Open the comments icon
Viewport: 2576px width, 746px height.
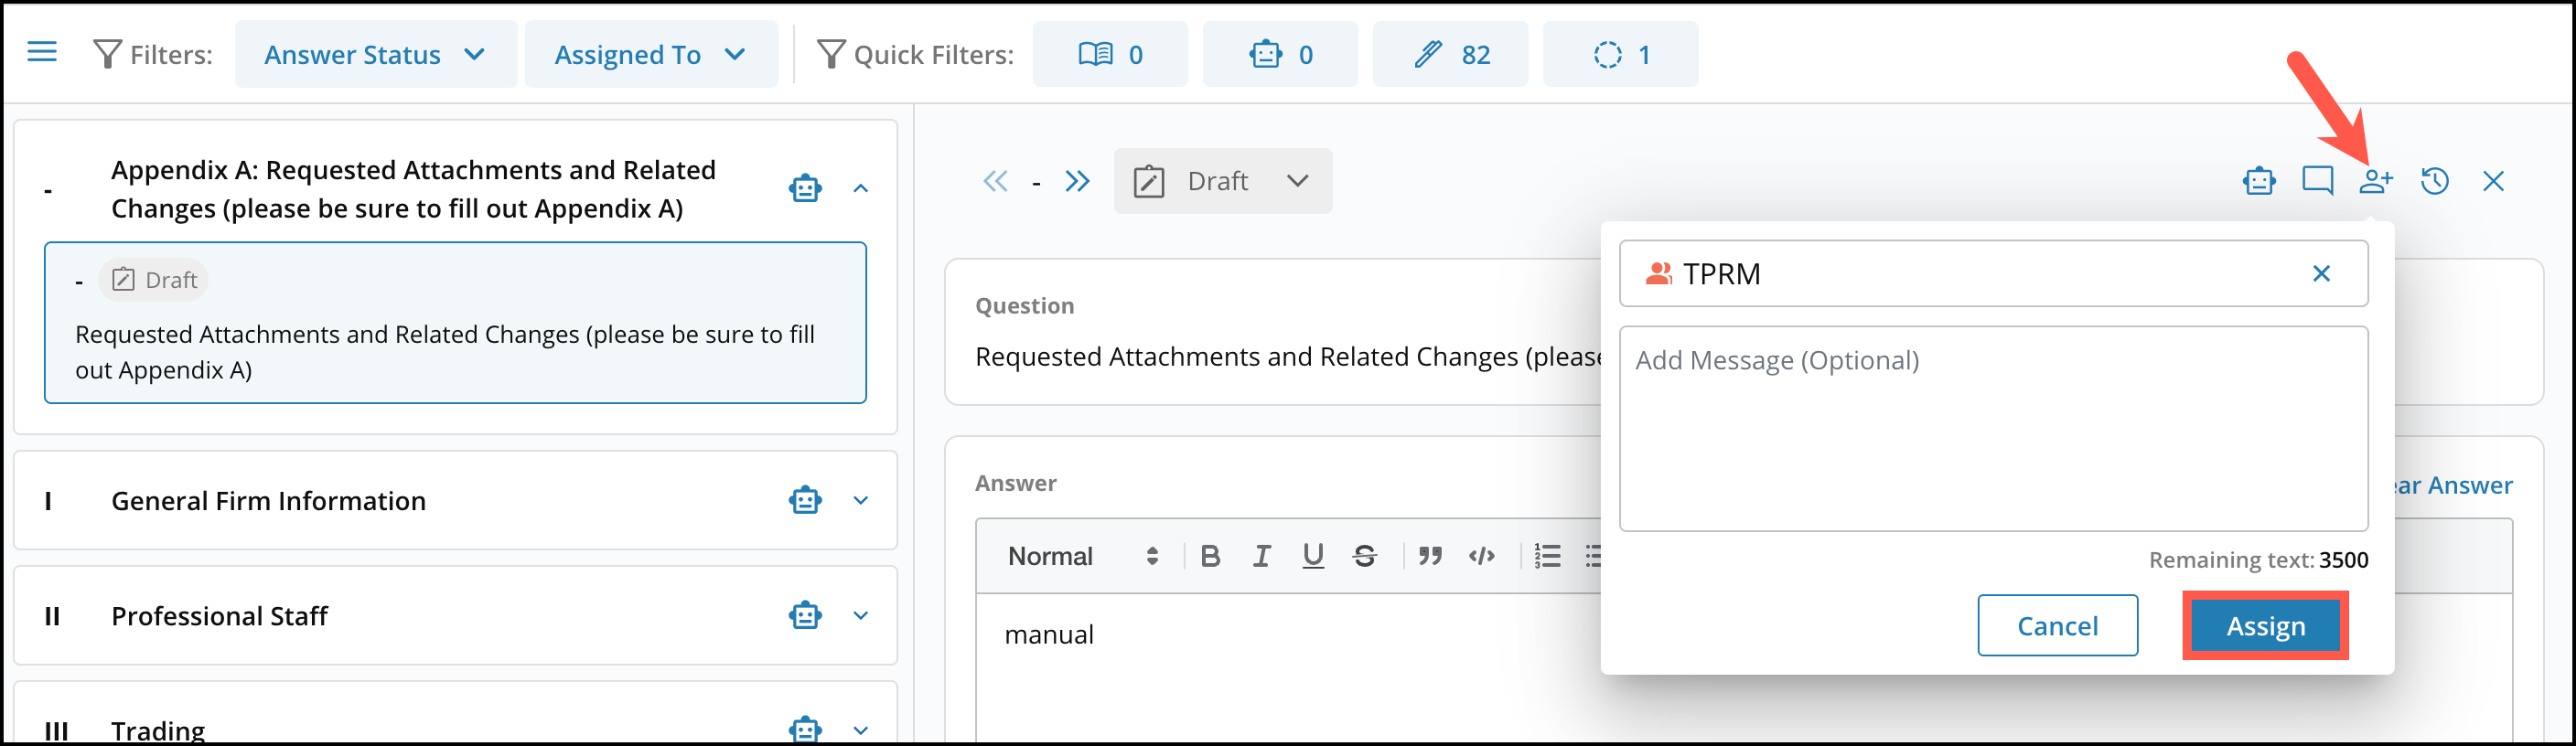(2318, 181)
